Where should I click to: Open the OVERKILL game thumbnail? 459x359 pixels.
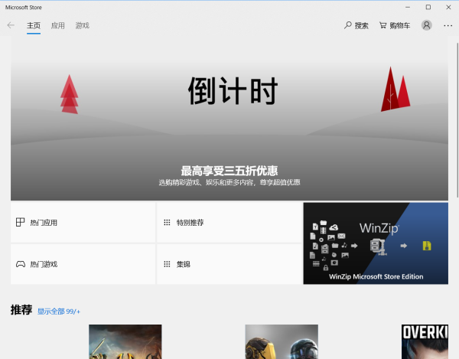[x=425, y=341]
